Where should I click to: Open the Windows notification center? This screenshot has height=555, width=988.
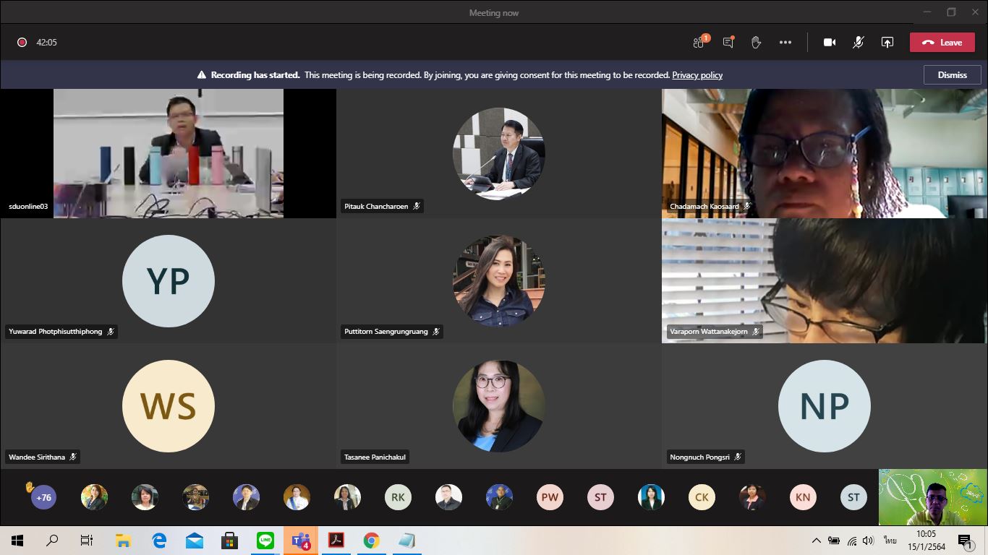965,541
